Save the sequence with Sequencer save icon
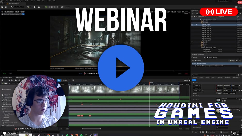The image size is (242, 136). click(9, 80)
